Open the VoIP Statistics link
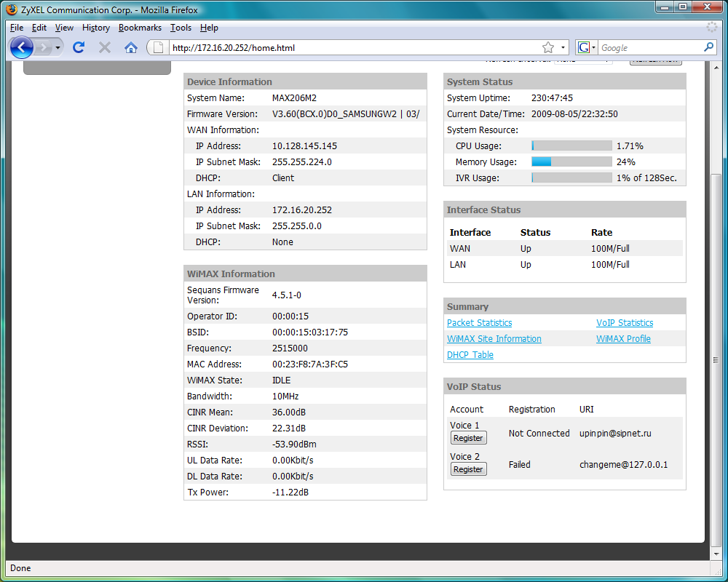The height and width of the screenshot is (582, 728). [x=625, y=322]
